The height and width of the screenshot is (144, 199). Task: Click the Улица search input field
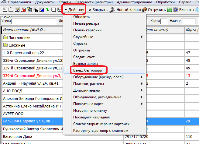pyautogui.click(x=33, y=21)
